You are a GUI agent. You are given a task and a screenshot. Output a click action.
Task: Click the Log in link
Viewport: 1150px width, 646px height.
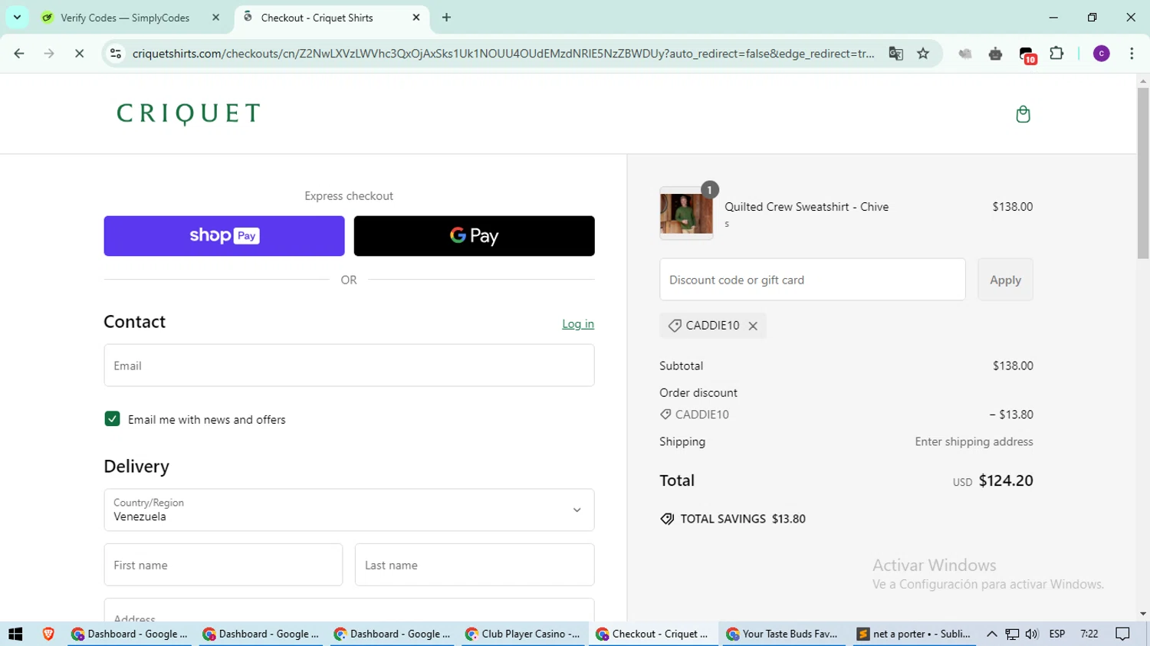(578, 324)
